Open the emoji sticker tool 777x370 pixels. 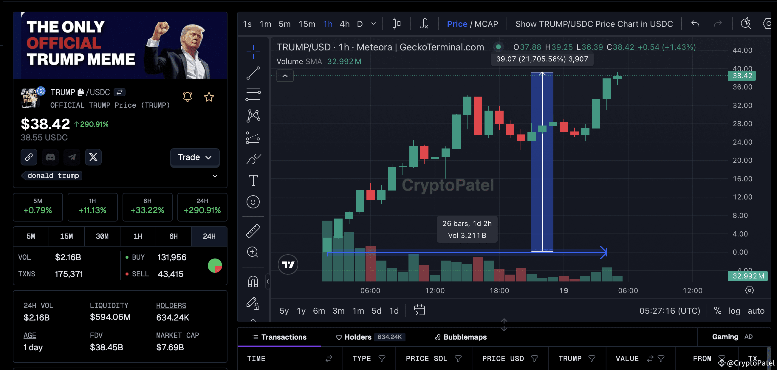253,202
